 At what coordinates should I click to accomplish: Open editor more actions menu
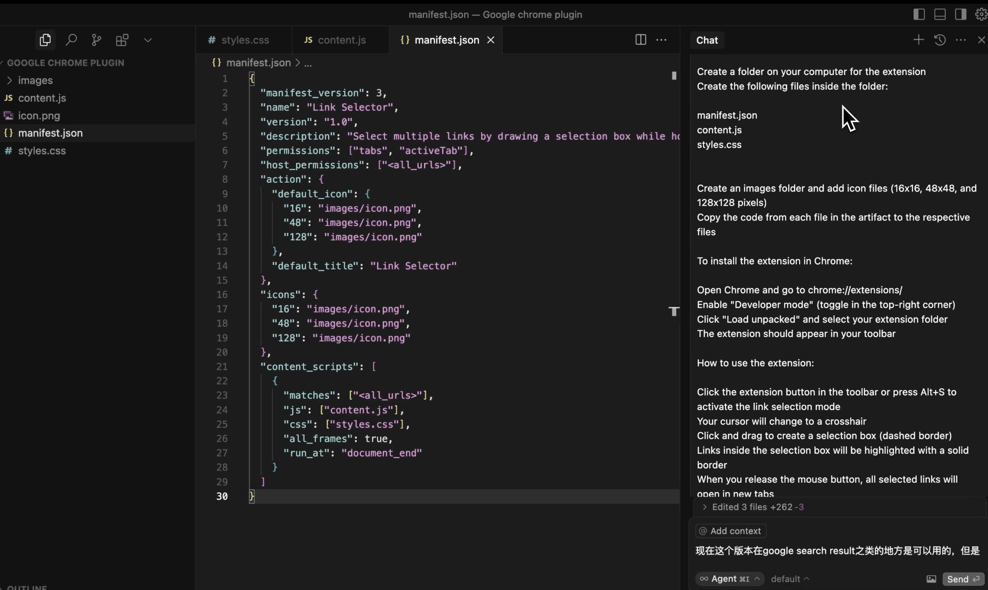(661, 40)
